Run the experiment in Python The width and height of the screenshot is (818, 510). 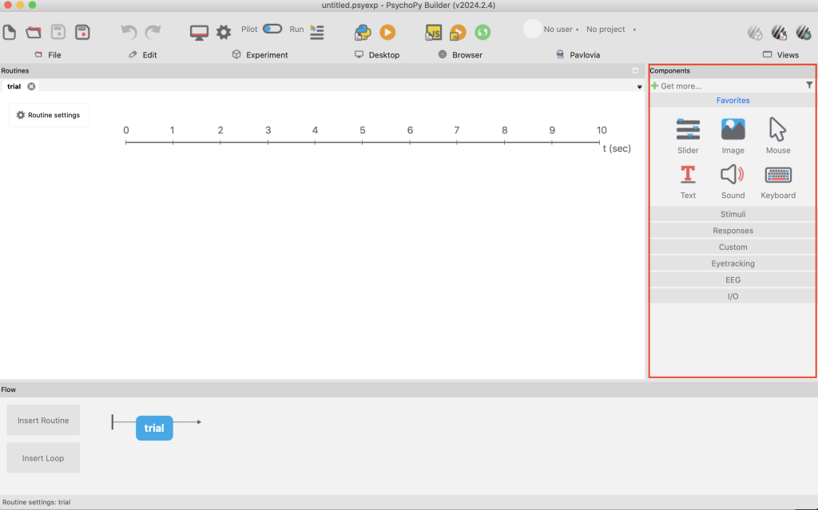[387, 32]
